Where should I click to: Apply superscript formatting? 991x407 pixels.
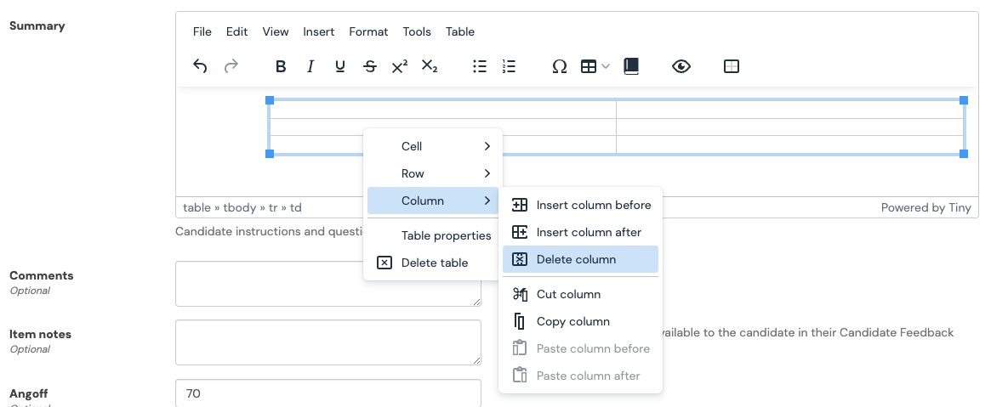[x=400, y=66]
